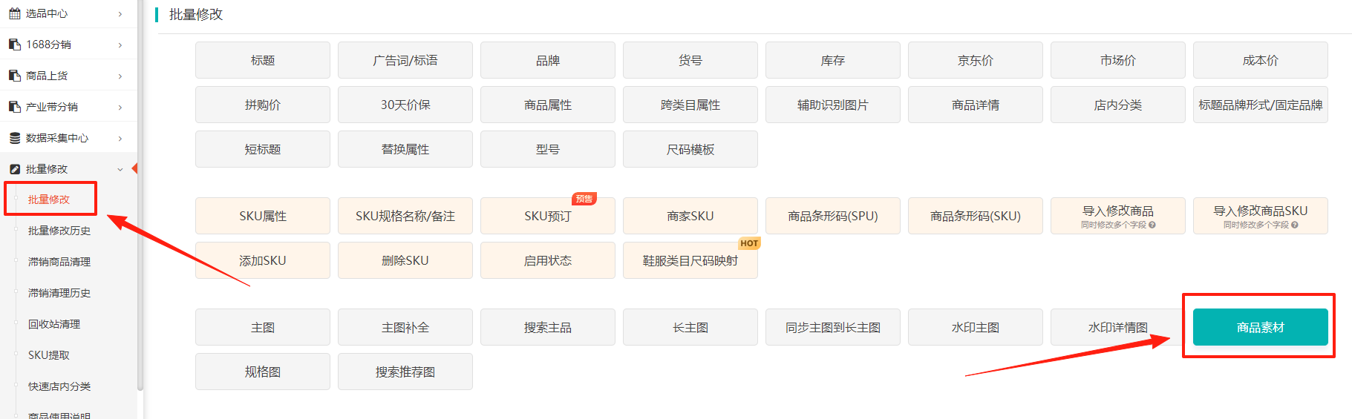
Task: Click the edit icon beside 批量修改 menu
Action: point(14,169)
